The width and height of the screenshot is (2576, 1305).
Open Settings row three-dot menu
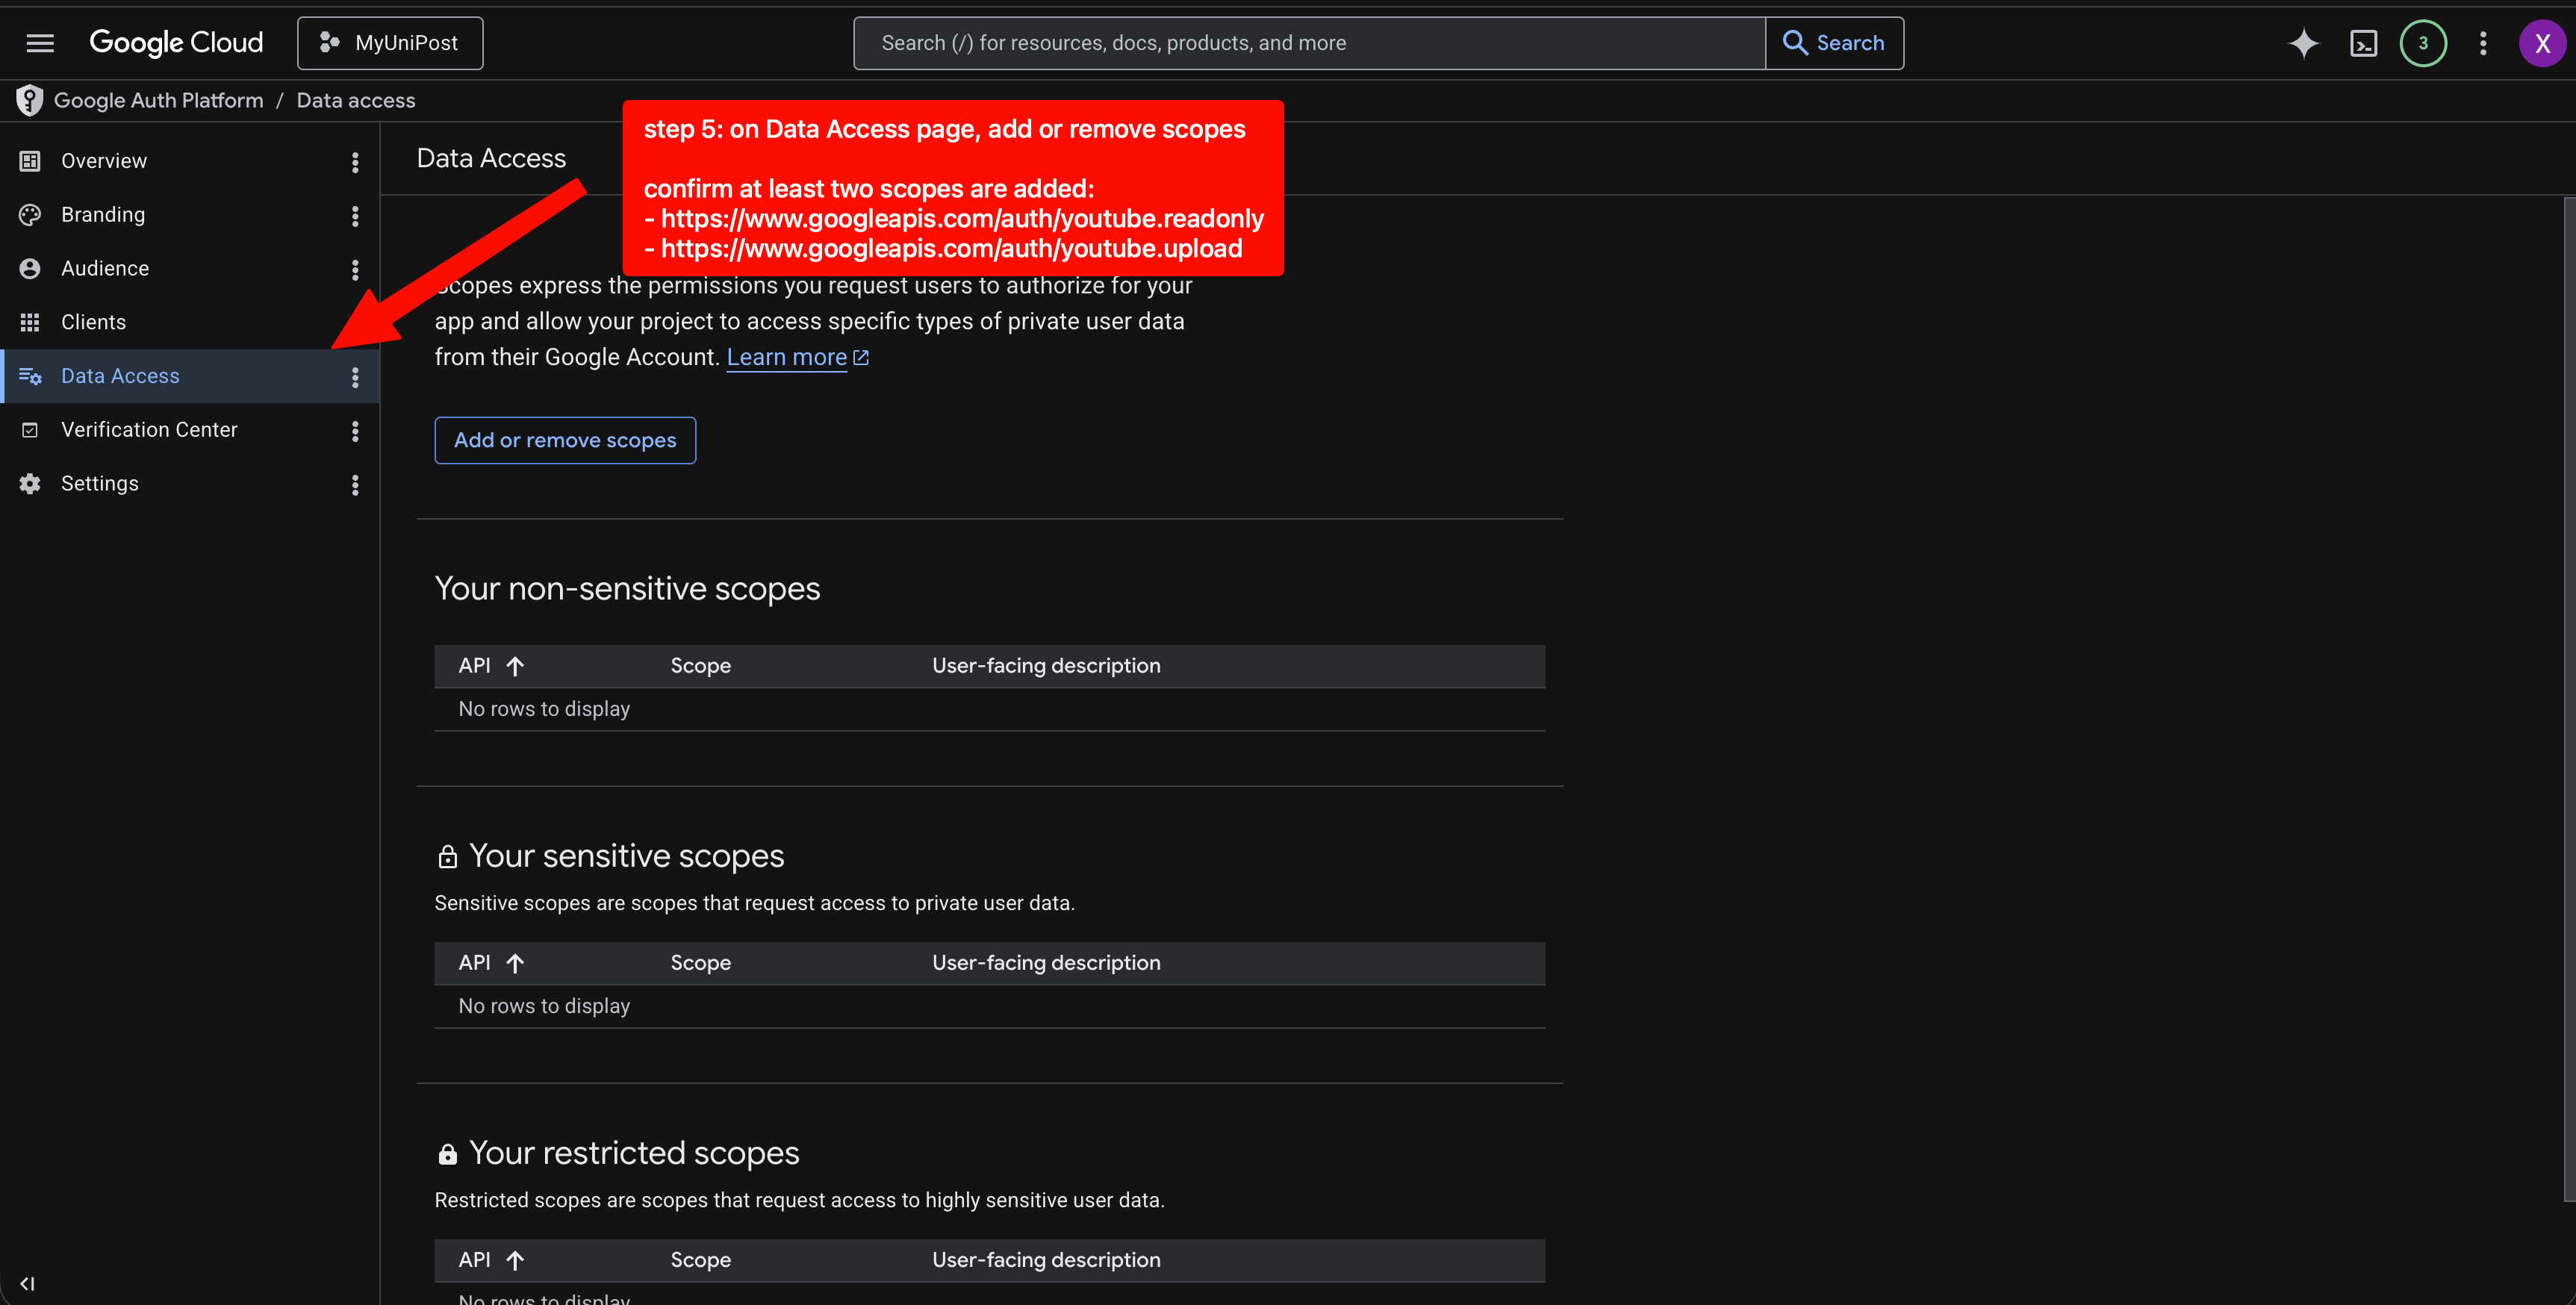point(355,485)
